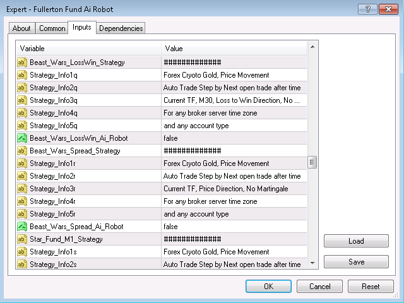
Task: Select the Beast_Wars_LossWin_Strategy variable name
Action: coord(77,62)
